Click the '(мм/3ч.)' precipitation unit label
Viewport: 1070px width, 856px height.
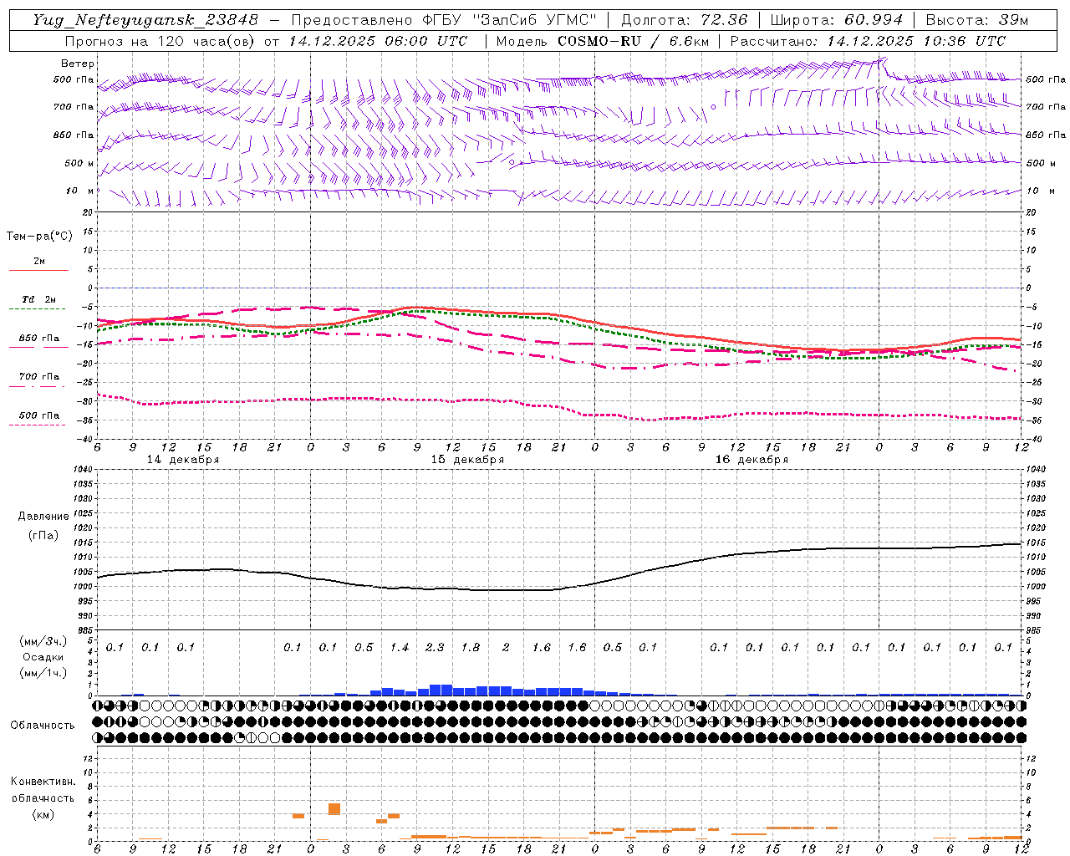(43, 641)
